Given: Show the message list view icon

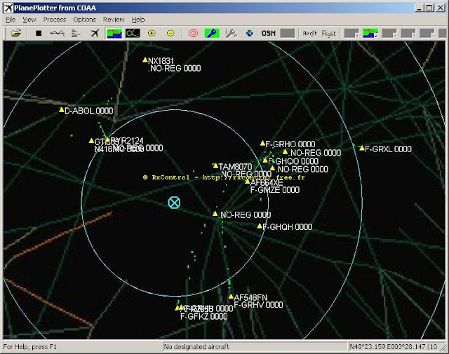Looking at the screenshot, I should [x=76, y=34].
